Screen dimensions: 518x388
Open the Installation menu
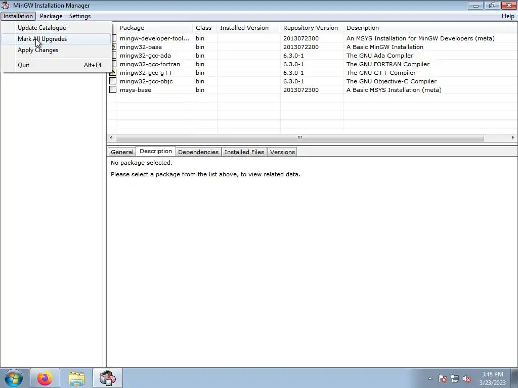click(18, 16)
